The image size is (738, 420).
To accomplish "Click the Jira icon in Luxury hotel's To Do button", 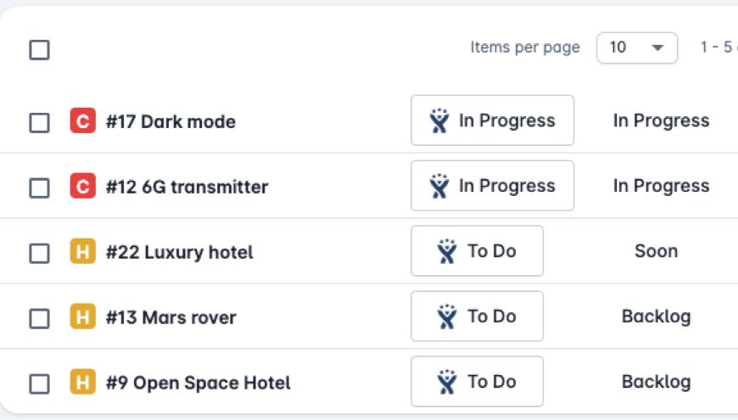I will tap(447, 251).
